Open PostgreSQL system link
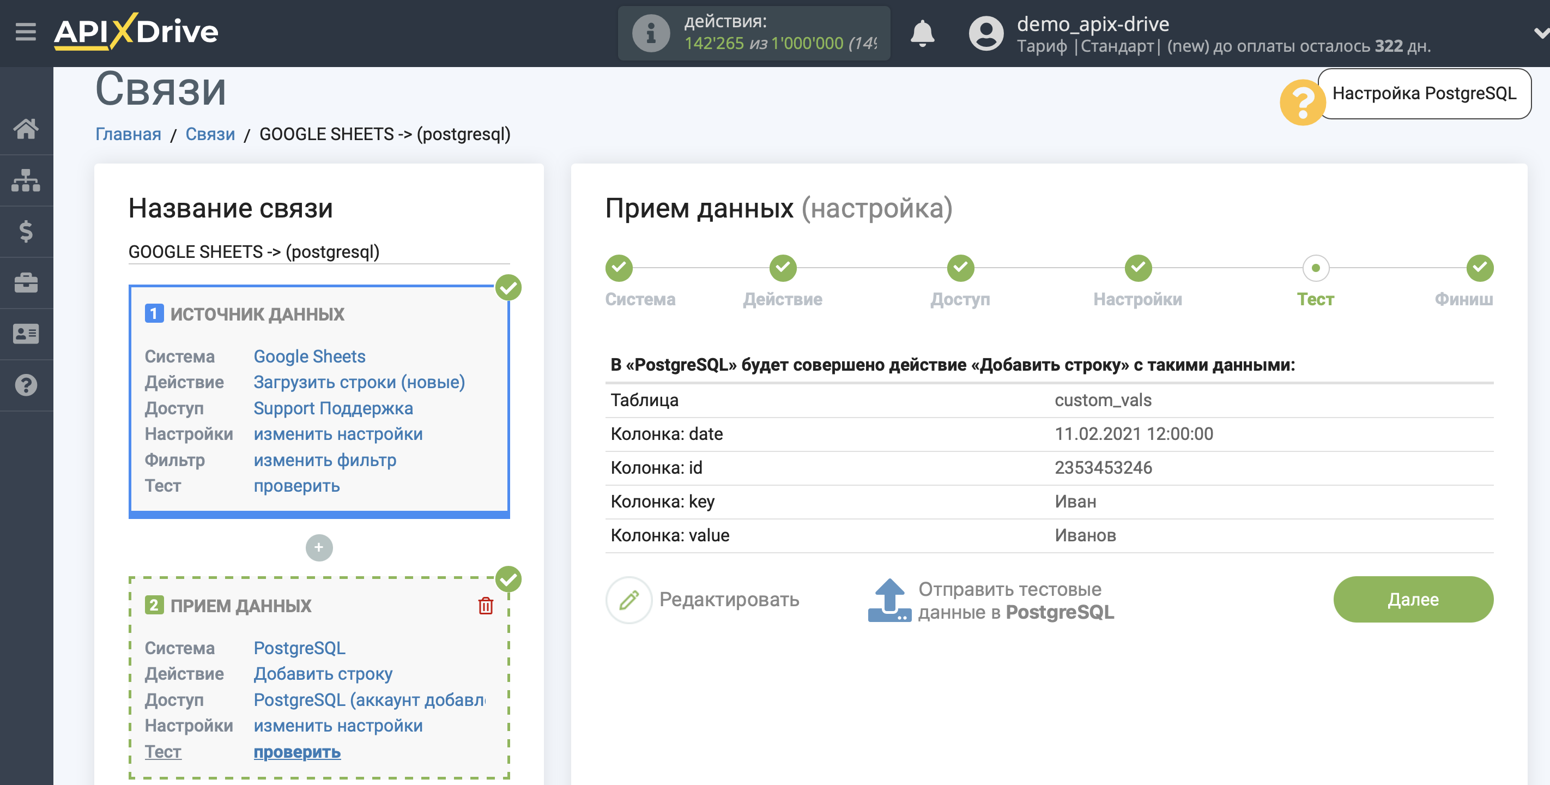Image resolution: width=1550 pixels, height=785 pixels. [x=300, y=648]
